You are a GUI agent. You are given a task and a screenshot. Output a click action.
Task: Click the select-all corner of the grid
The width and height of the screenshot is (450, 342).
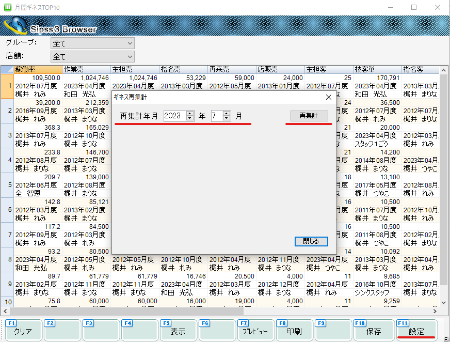(x=7, y=70)
